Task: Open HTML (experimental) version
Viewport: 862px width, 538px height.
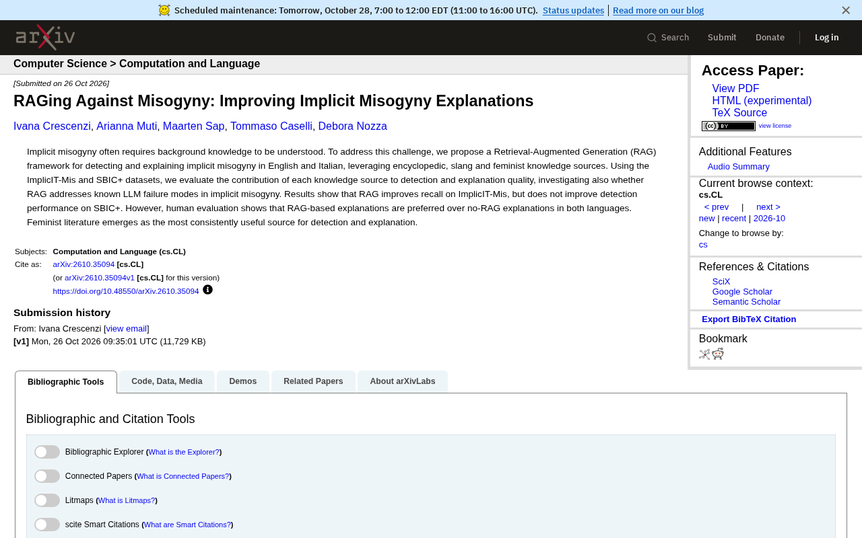Action: (762, 101)
